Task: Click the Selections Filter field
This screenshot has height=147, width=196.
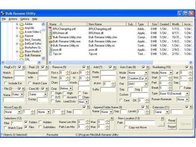Action: (x=17, y=123)
